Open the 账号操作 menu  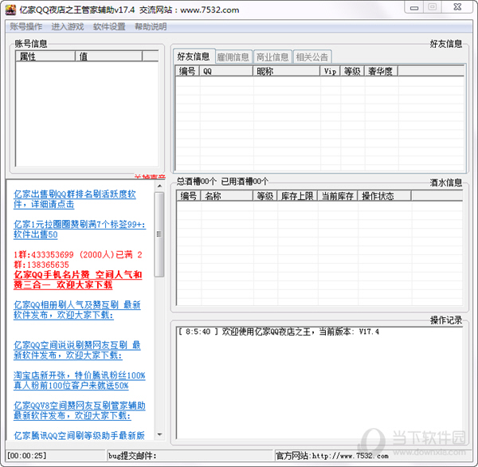tap(26, 26)
